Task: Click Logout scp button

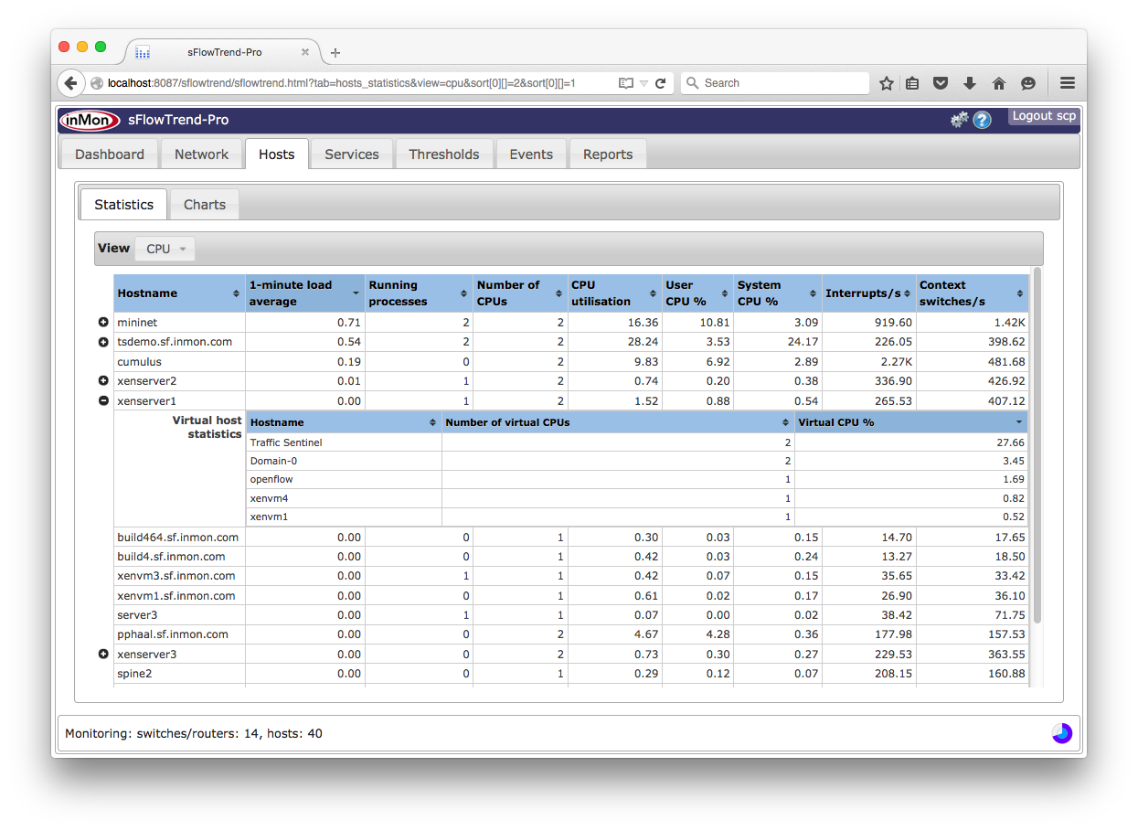Action: [x=1044, y=116]
